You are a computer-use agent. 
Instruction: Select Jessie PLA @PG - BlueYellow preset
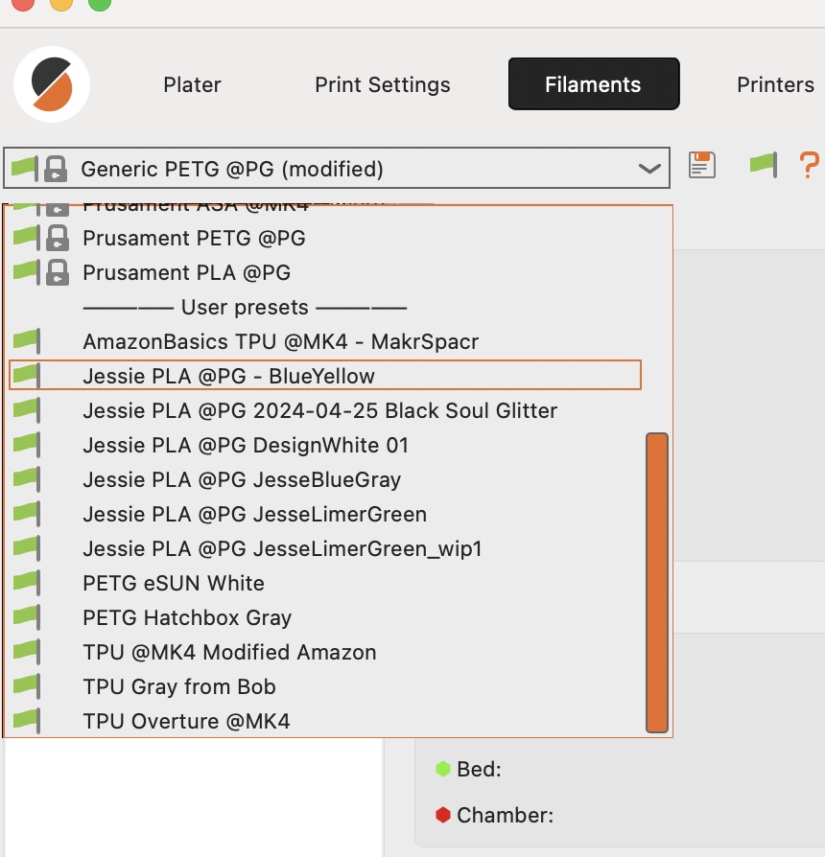tap(325, 376)
